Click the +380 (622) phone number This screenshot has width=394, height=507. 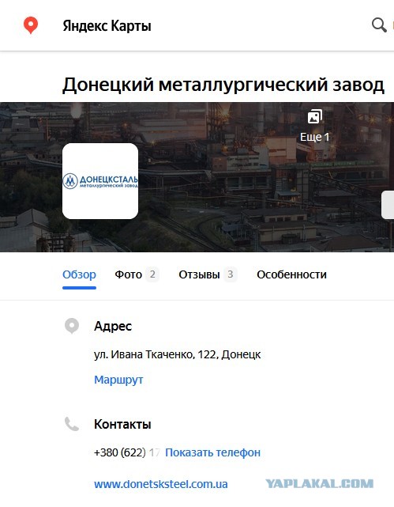point(127,452)
